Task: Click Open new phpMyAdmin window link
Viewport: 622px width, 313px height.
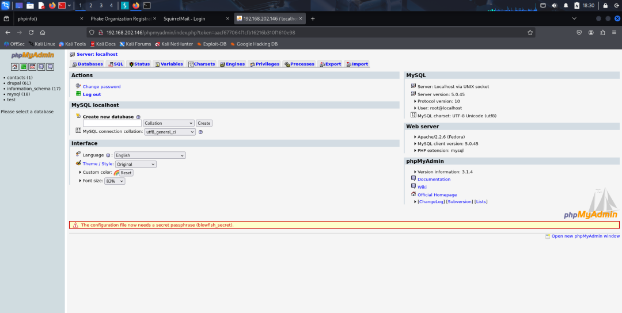Action: [x=585, y=236]
